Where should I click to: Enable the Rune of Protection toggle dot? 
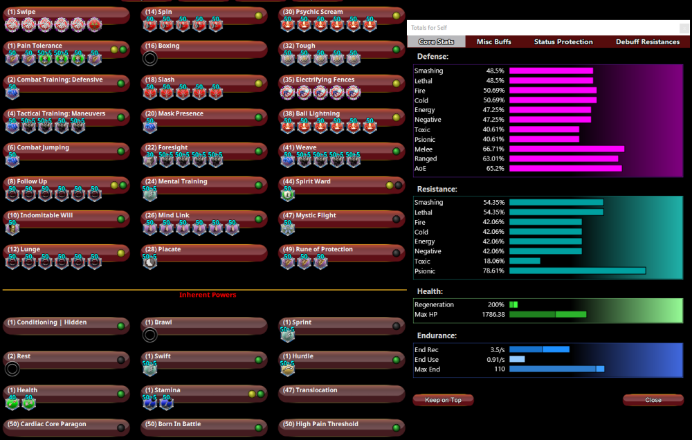[x=397, y=253]
